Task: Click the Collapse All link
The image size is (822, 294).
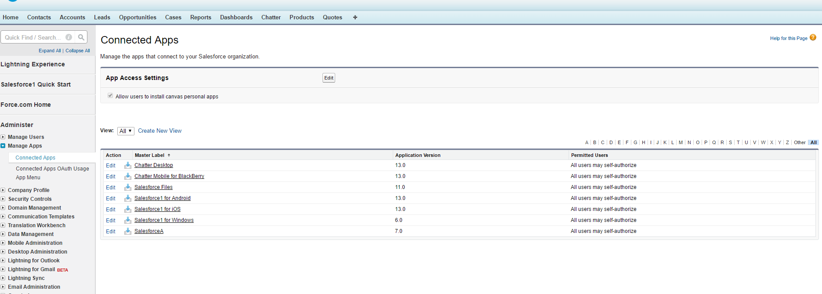Action: pos(78,51)
